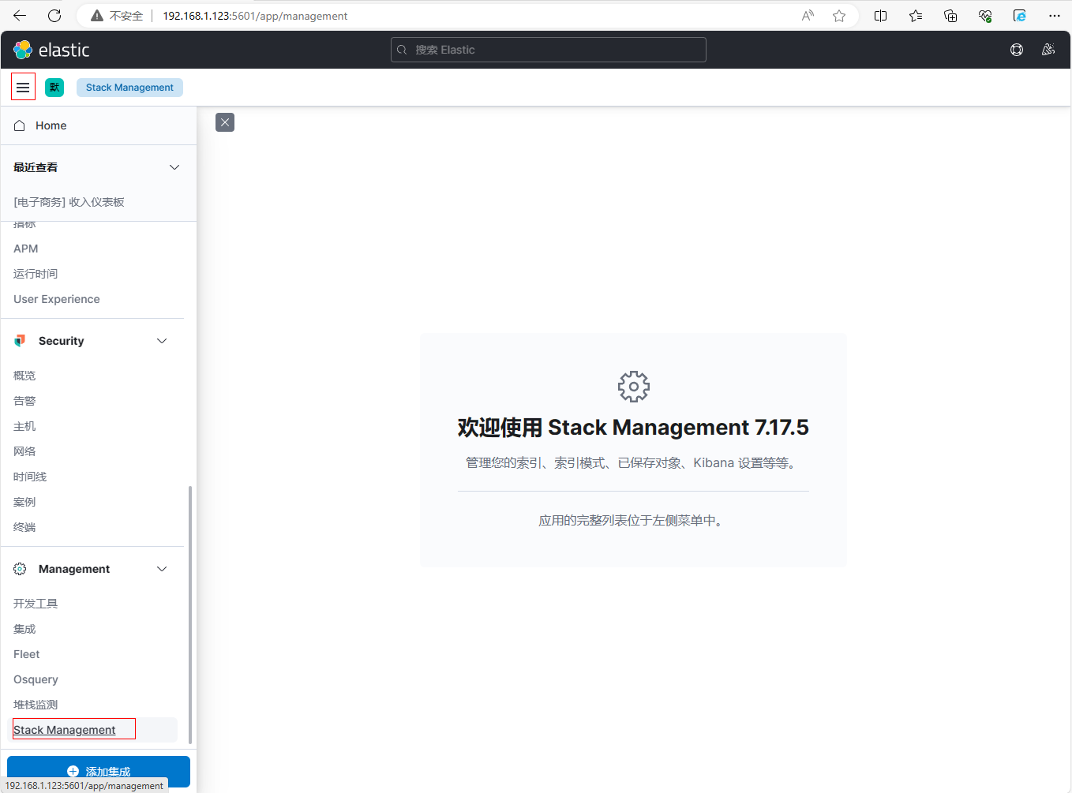Open browser split screen icon
This screenshot has height=793, width=1072.
[881, 16]
